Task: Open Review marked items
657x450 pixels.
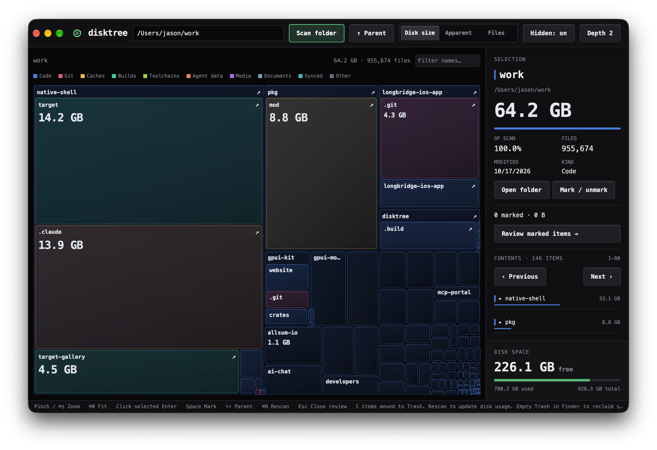Action: [557, 234]
